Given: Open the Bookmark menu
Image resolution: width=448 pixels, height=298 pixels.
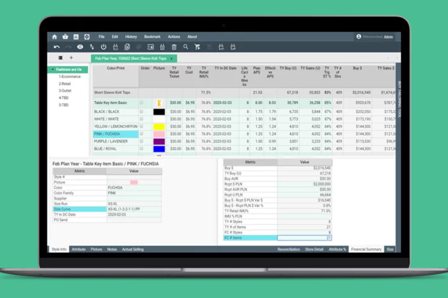Looking at the screenshot, I should (x=152, y=37).
